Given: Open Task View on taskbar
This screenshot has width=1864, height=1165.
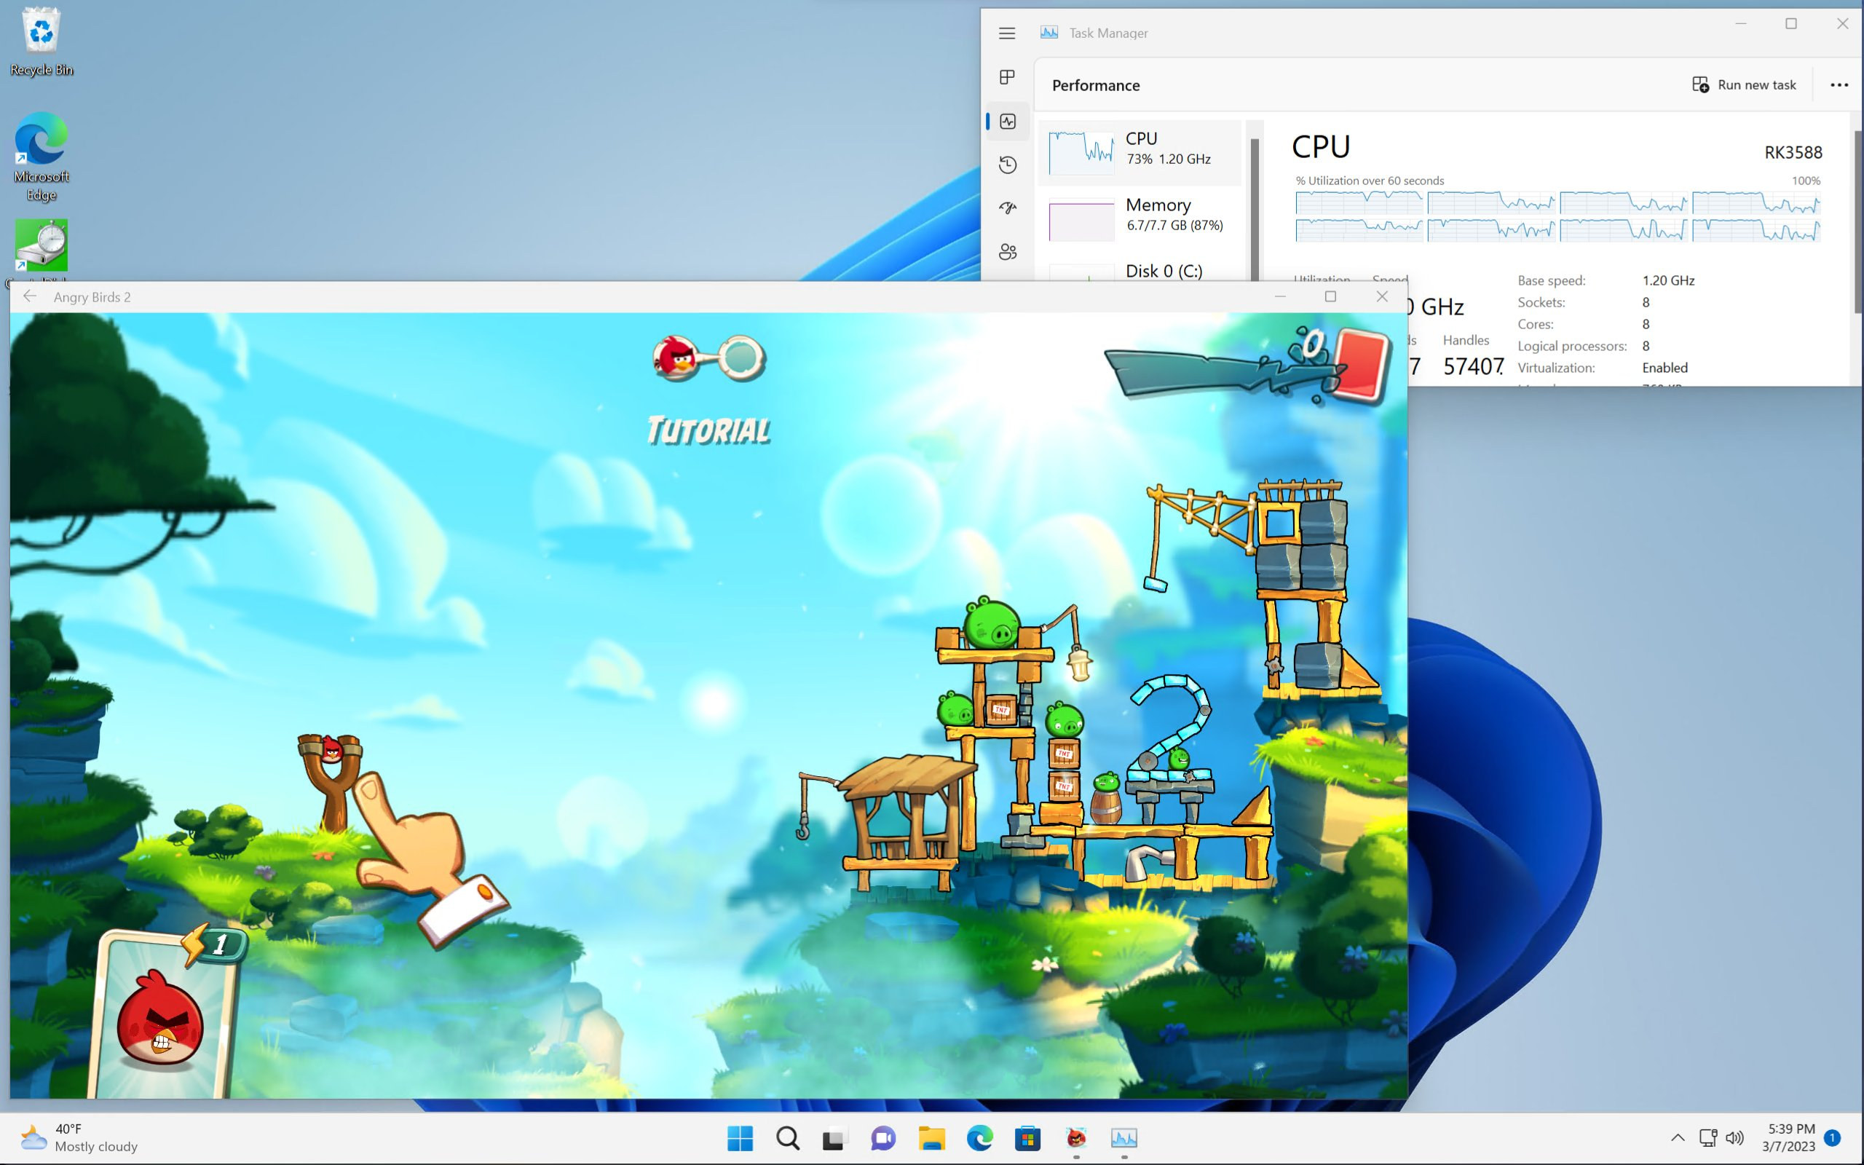Looking at the screenshot, I should click(834, 1138).
